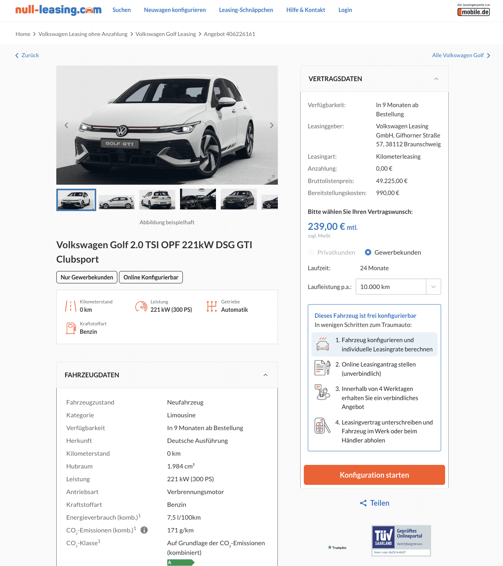
Task: Click the main Golf GTI image
Action: tap(167, 125)
